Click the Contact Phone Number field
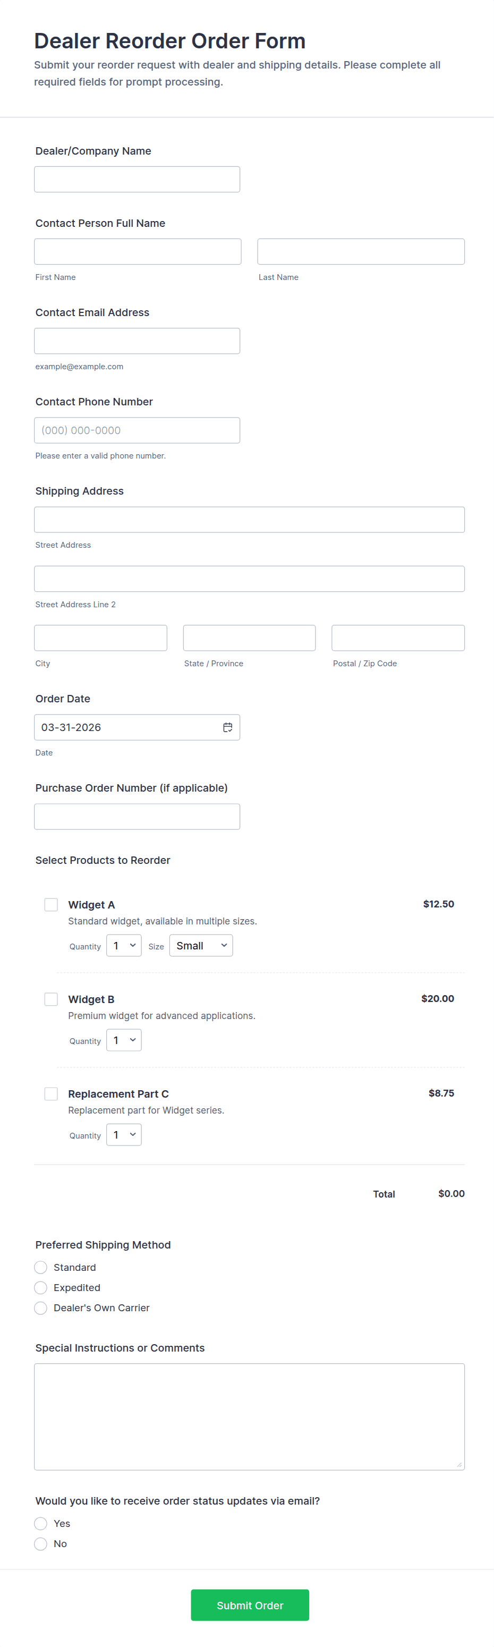The height and width of the screenshot is (1647, 494). [137, 430]
